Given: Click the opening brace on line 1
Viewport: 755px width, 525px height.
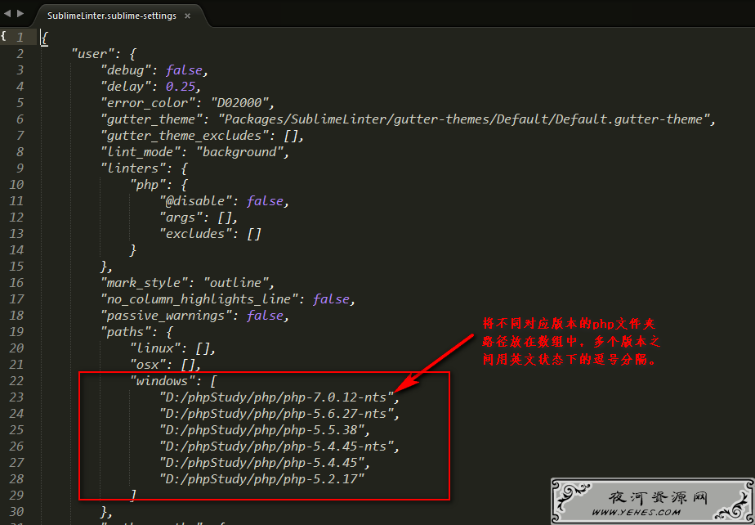Looking at the screenshot, I should point(44,38).
